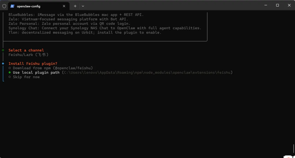
Task: Open a new terminal tab
Action: tap(75, 6)
